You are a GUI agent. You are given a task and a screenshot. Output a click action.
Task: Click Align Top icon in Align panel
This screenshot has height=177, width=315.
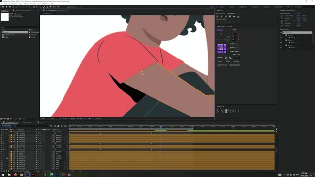click(230, 16)
